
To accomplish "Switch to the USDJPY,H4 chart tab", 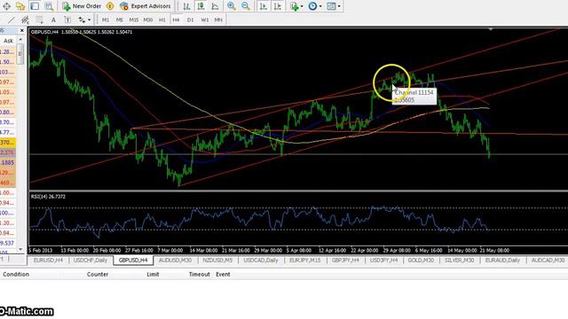I will coord(383,260).
